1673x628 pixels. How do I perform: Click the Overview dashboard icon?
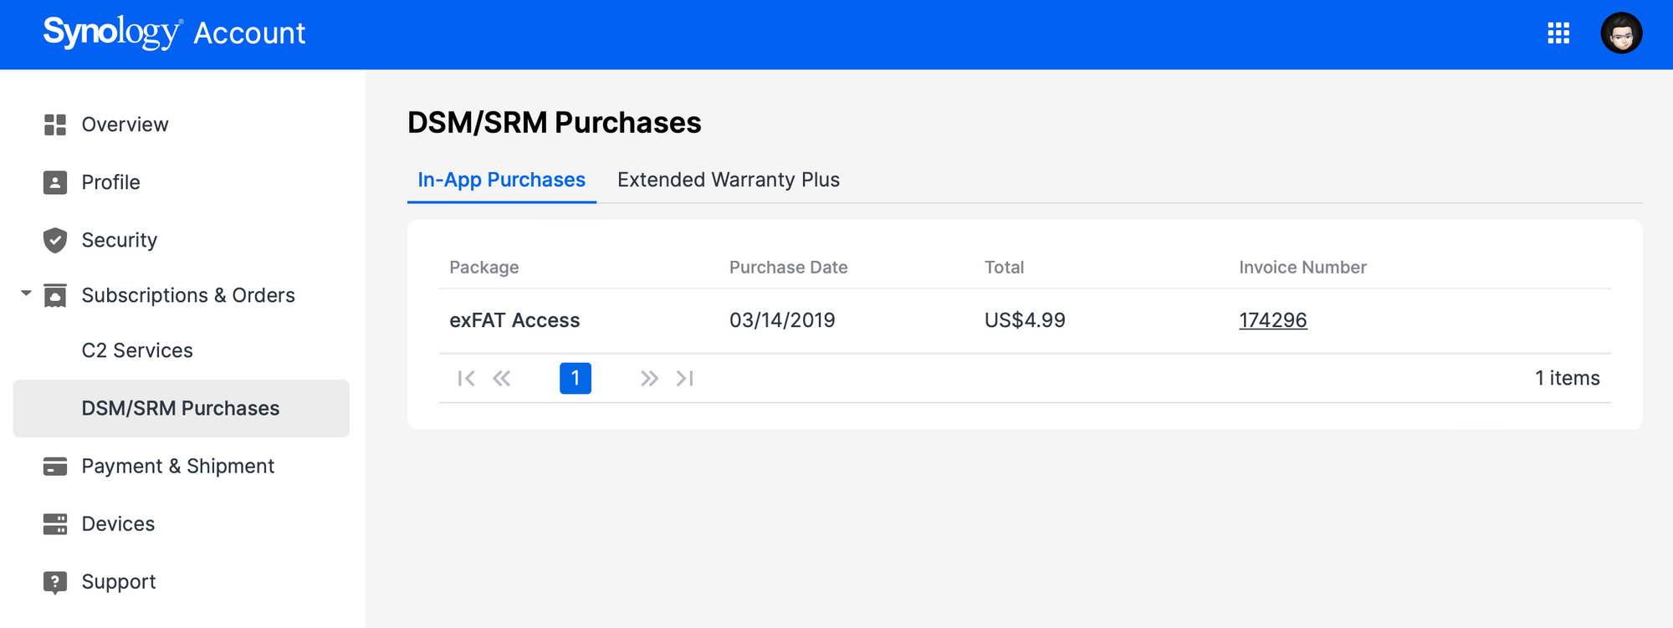55,125
